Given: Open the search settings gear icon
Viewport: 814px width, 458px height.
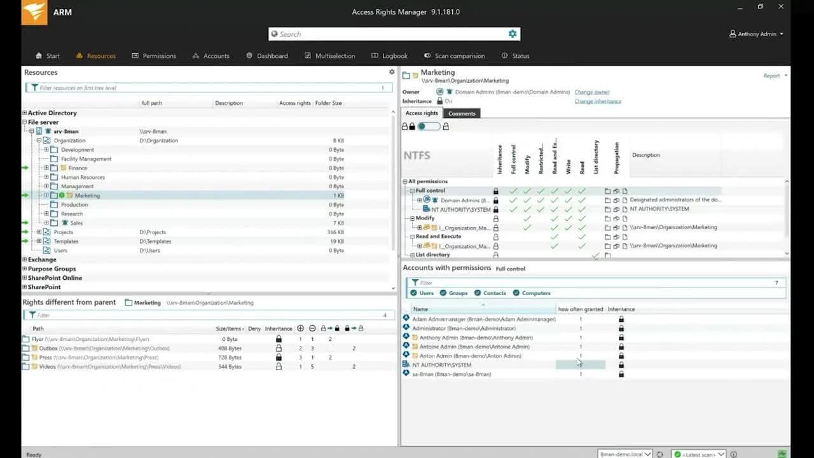Looking at the screenshot, I should [513, 34].
